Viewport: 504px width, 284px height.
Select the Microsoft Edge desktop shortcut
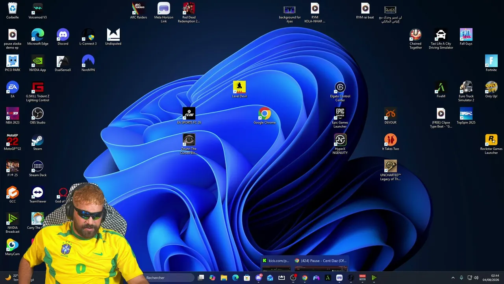(38, 37)
